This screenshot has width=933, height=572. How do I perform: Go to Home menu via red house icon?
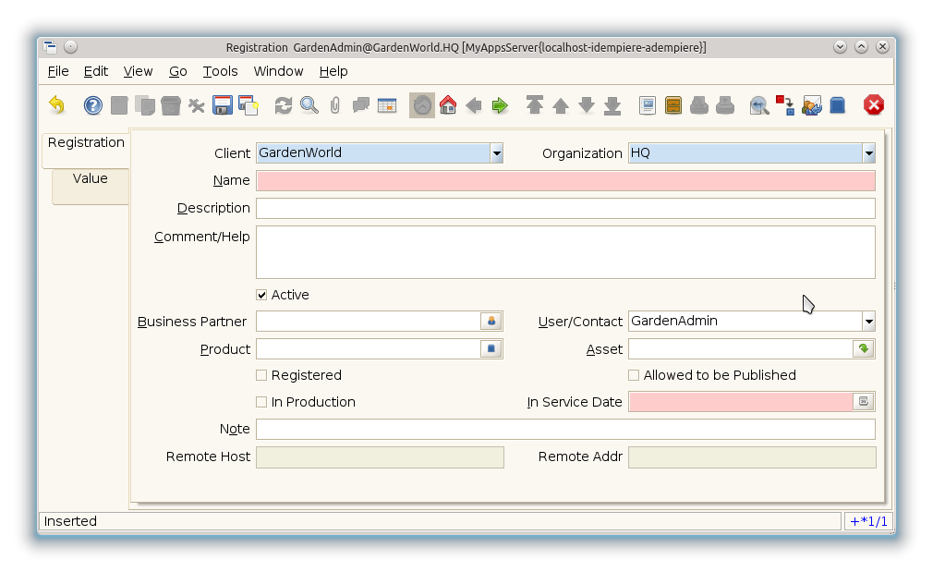(448, 105)
